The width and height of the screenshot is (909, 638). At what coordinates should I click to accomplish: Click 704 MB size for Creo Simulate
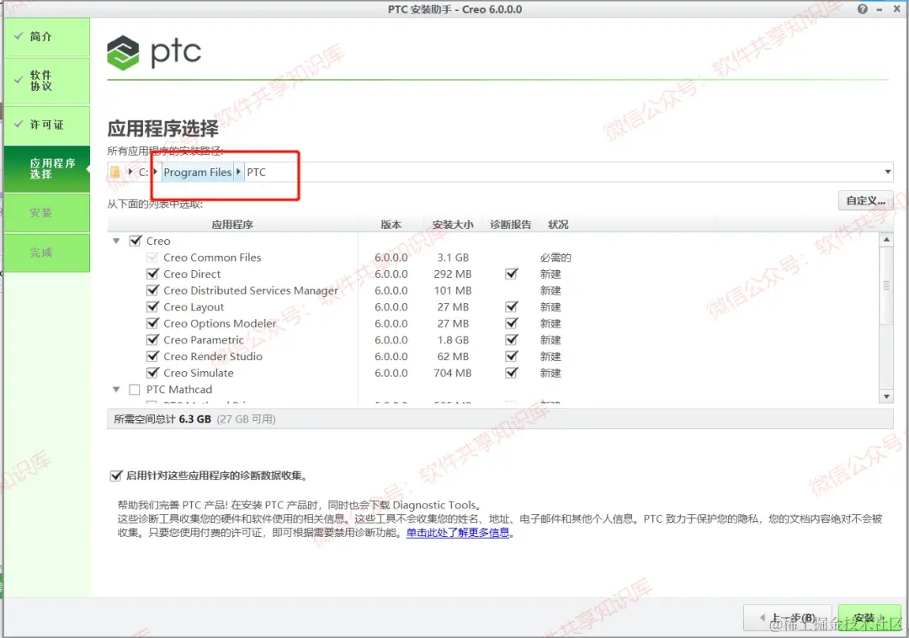[x=453, y=373]
